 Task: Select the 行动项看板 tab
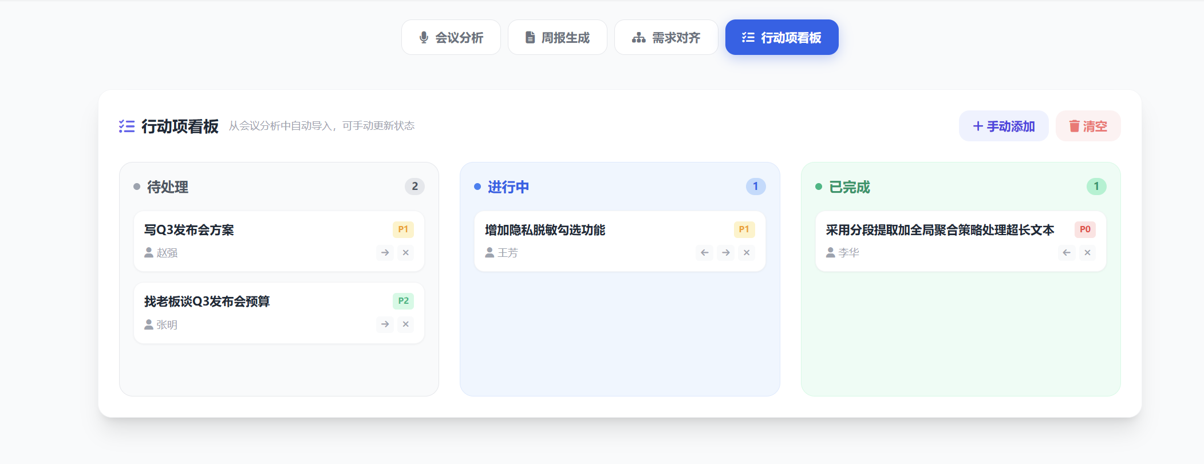(781, 38)
